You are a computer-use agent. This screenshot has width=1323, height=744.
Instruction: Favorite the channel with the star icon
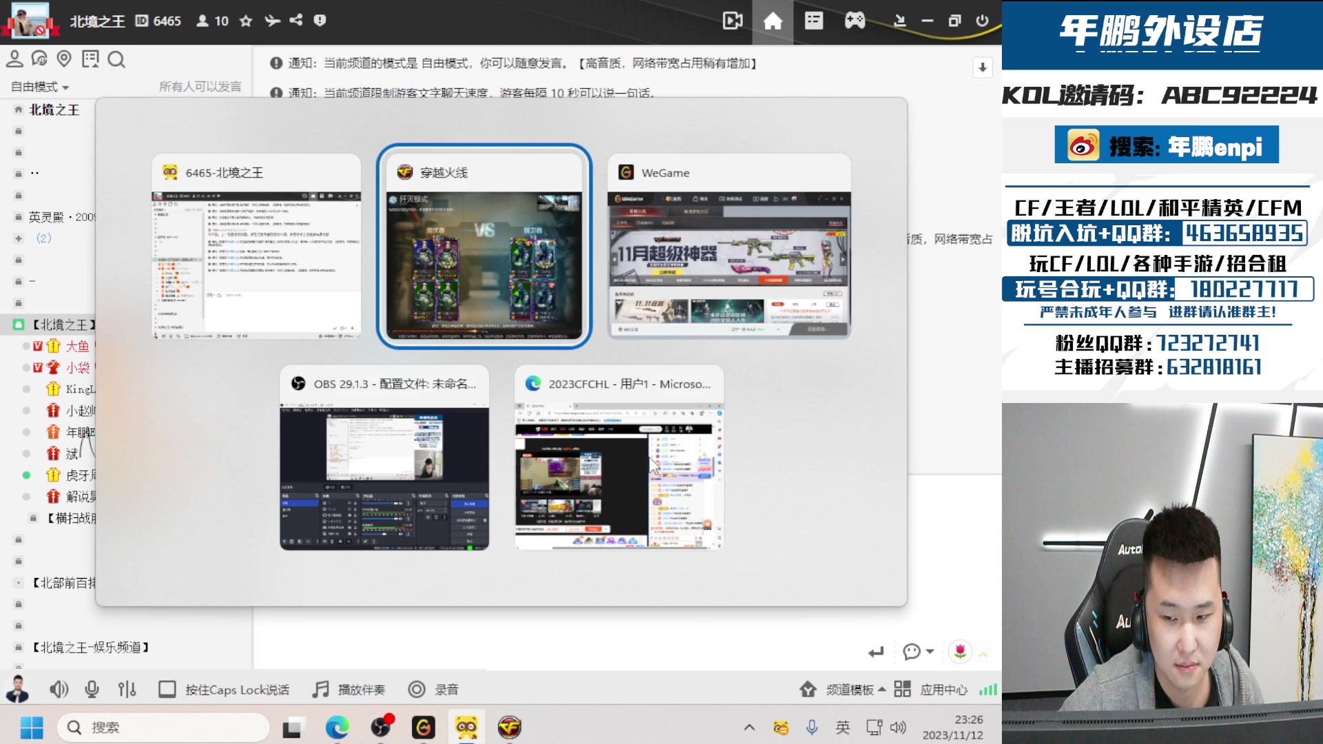point(246,21)
